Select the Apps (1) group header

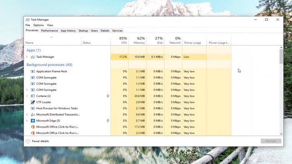[x=33, y=50]
